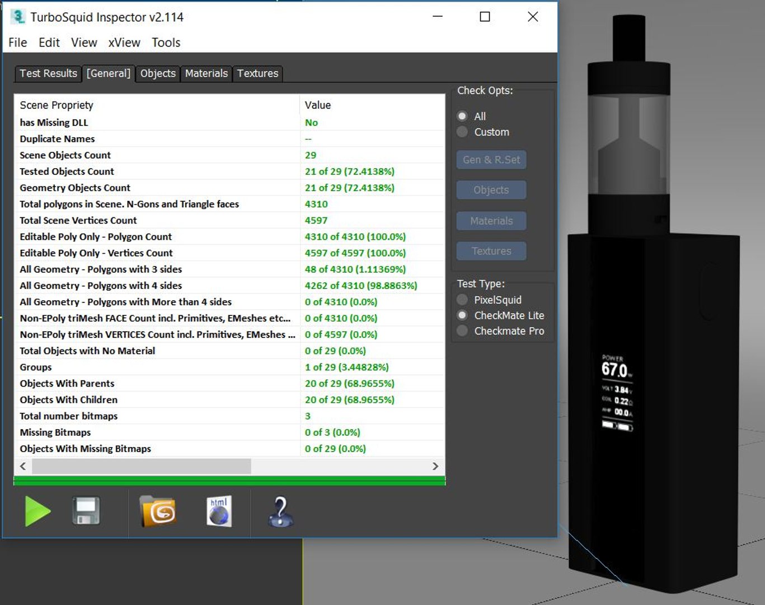The height and width of the screenshot is (605, 765).
Task: Click the floppy disk save icon
Action: point(86,510)
